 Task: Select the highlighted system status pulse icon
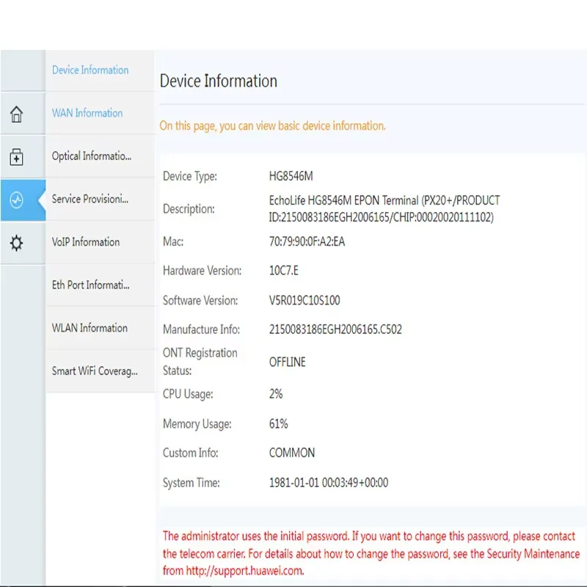point(16,200)
